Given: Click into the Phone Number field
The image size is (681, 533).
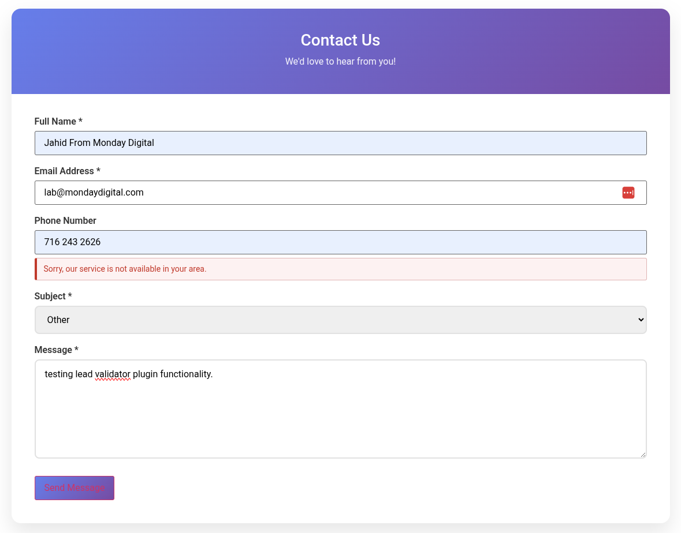Looking at the screenshot, I should (x=341, y=242).
